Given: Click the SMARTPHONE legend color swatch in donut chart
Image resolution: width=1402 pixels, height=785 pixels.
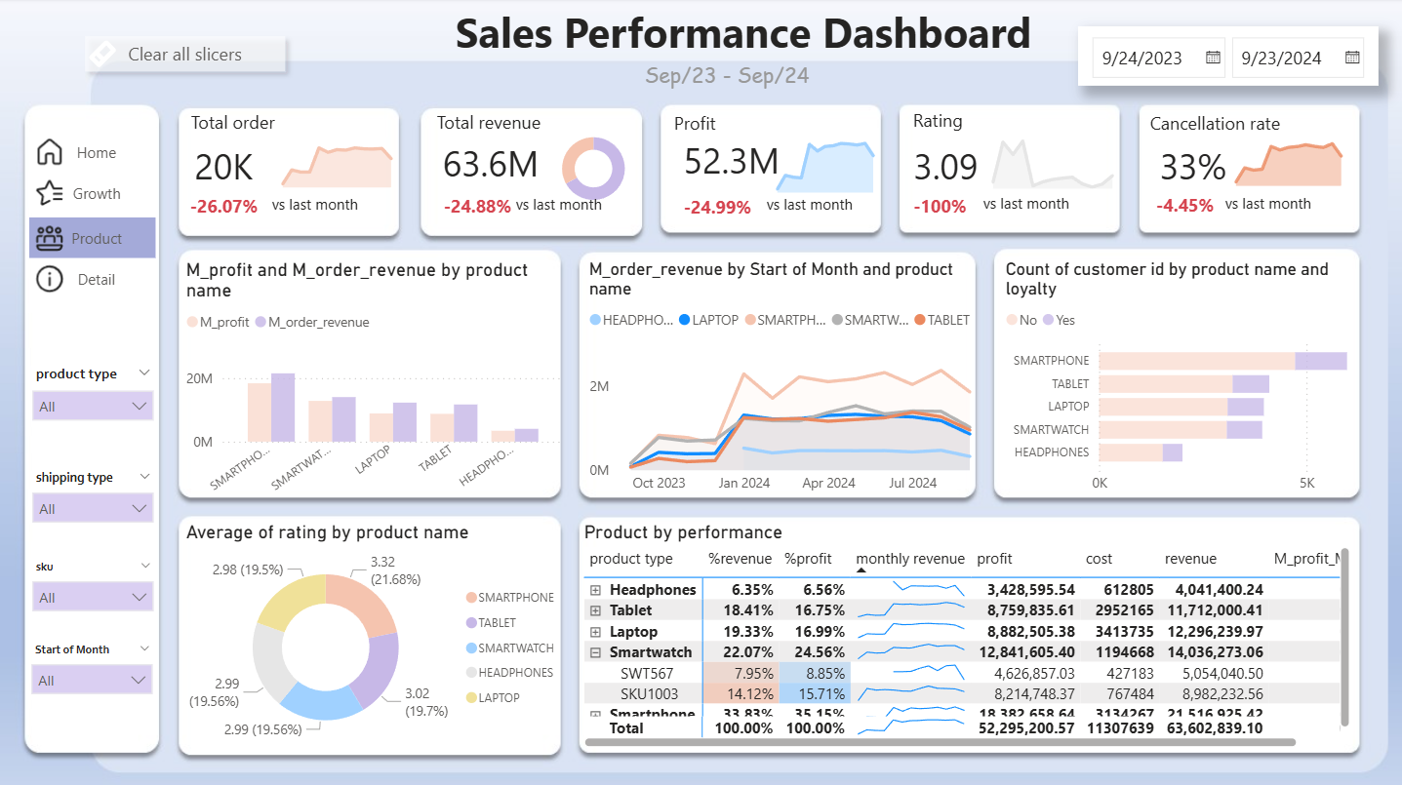Looking at the screenshot, I should 472,598.
